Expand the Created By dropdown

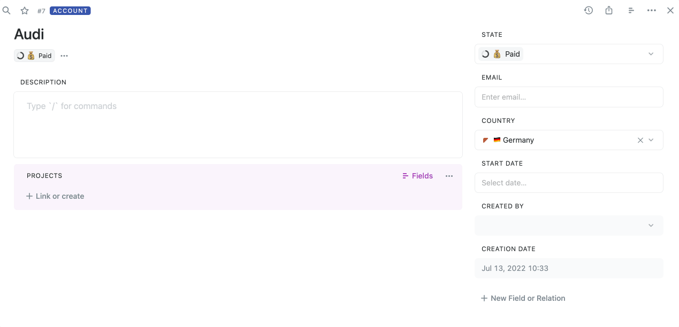coord(651,225)
